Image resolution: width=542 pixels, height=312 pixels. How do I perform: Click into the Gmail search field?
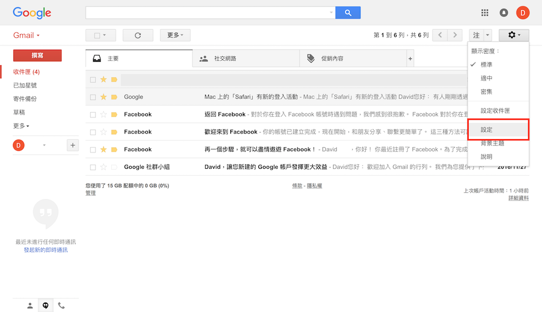pos(209,12)
